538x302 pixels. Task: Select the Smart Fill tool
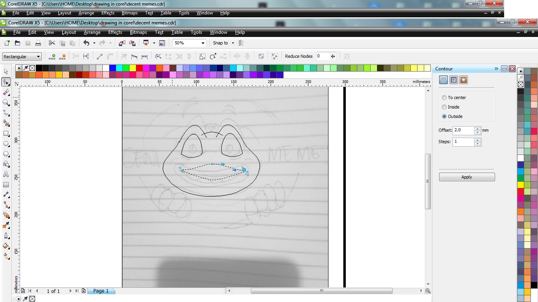pos(6,123)
